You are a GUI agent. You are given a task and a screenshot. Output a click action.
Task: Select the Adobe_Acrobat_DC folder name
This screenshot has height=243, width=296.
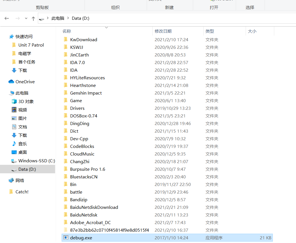pos(90,223)
